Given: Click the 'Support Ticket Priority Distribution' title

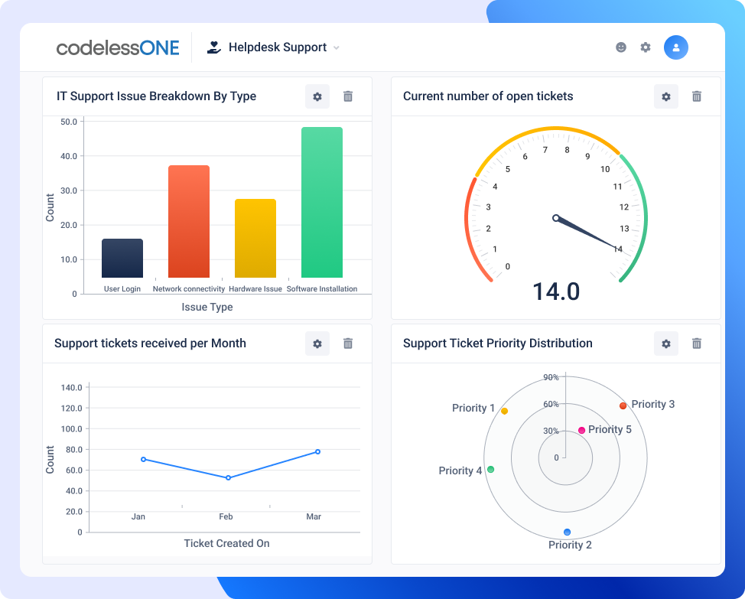Looking at the screenshot, I should [x=497, y=343].
